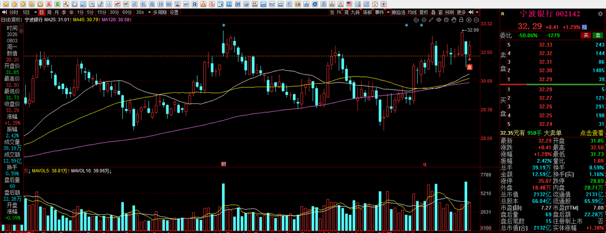This screenshot has width=606, height=233.
Task: Select the 60分 period tab
Action: [127, 12]
